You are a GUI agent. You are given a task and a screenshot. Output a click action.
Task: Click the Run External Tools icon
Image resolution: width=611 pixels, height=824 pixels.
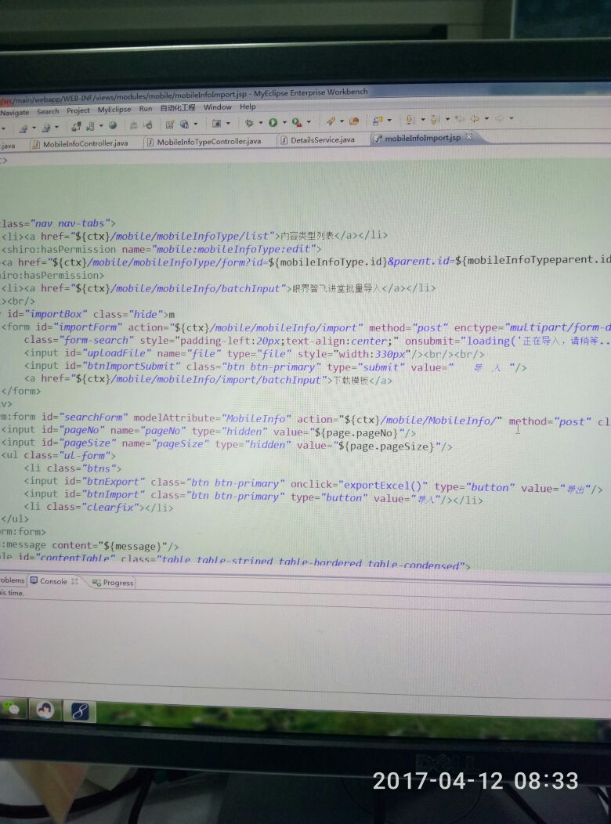[x=296, y=123]
